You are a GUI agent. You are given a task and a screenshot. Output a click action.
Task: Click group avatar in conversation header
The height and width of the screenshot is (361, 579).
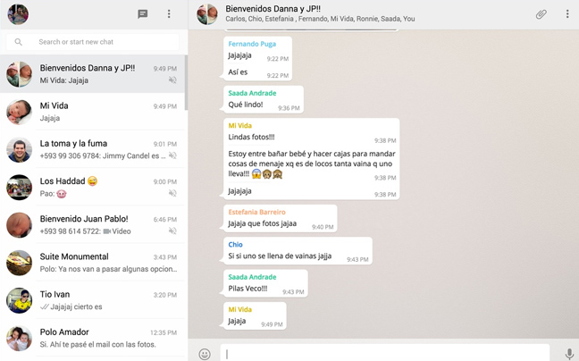[207, 14]
